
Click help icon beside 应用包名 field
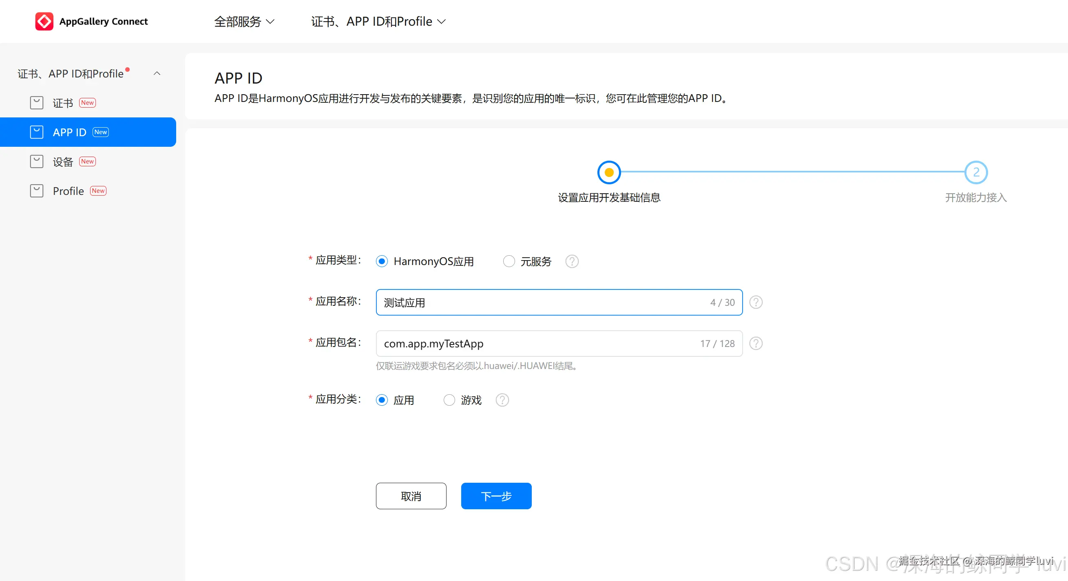coord(756,344)
